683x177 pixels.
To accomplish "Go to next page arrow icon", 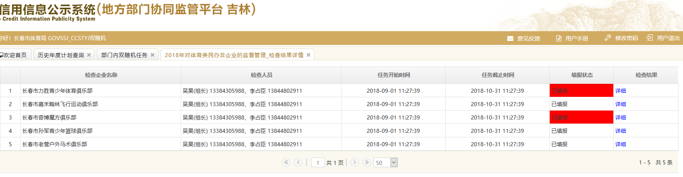I will tap(354, 162).
